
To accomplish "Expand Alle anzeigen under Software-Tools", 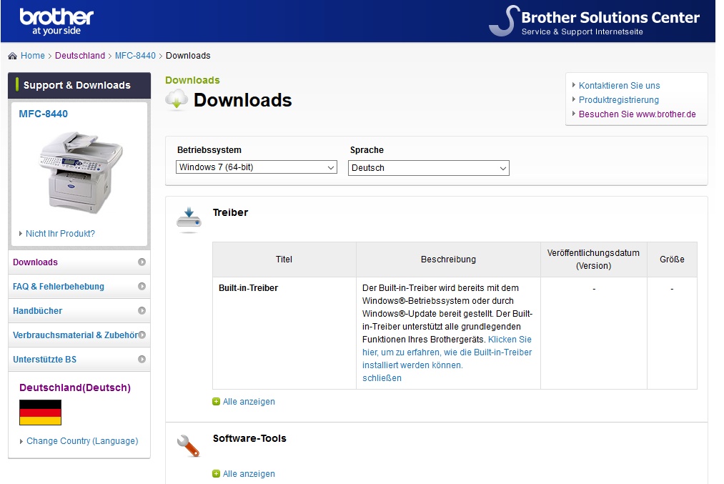I will 249,474.
